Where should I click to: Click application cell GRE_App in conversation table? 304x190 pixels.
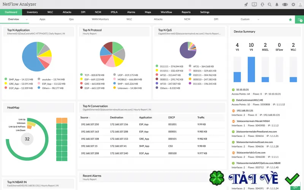point(144,139)
